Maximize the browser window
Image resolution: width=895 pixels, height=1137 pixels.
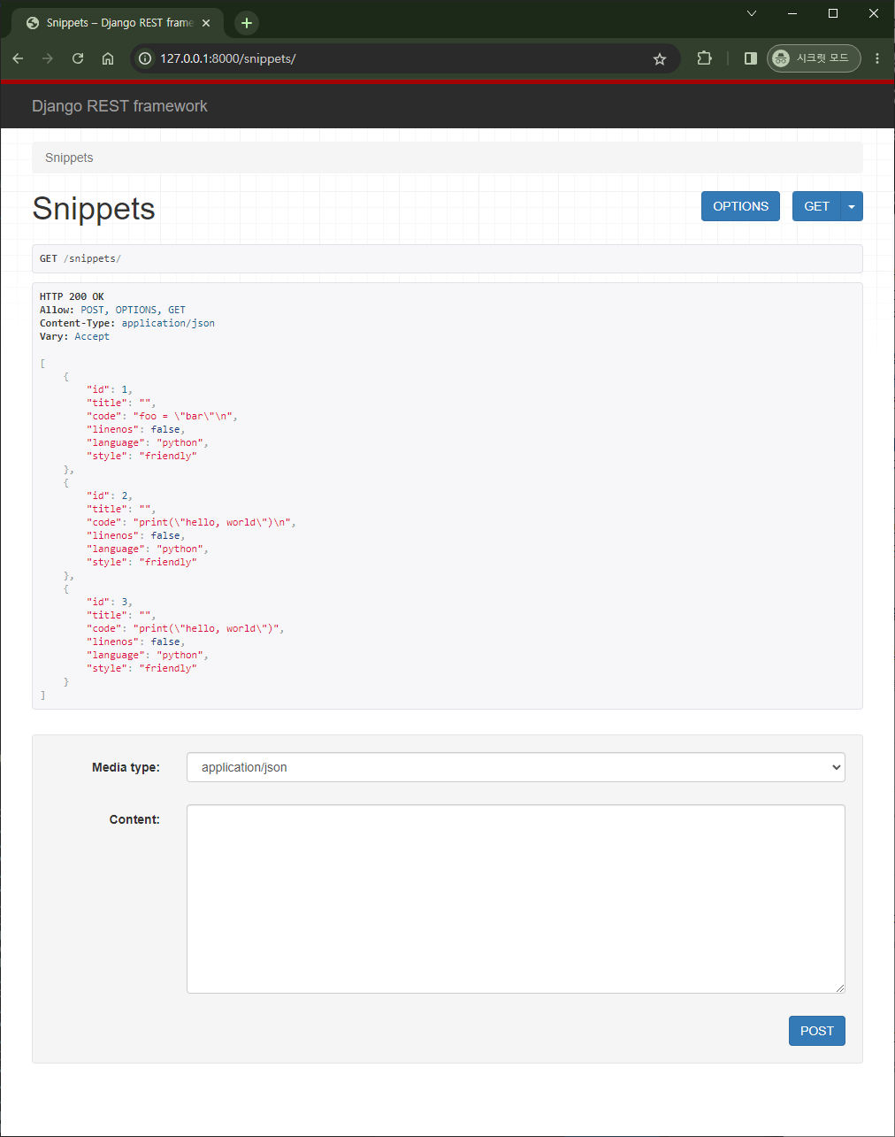[x=833, y=13]
